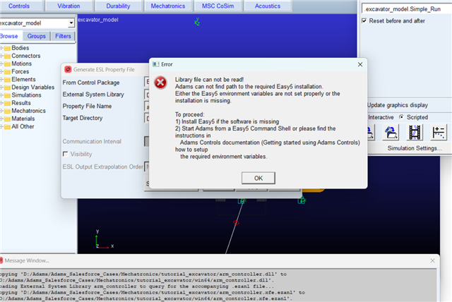Image resolution: width=452 pixels, height=302 pixels.
Task: Close the Message Window
Action: click(432, 260)
